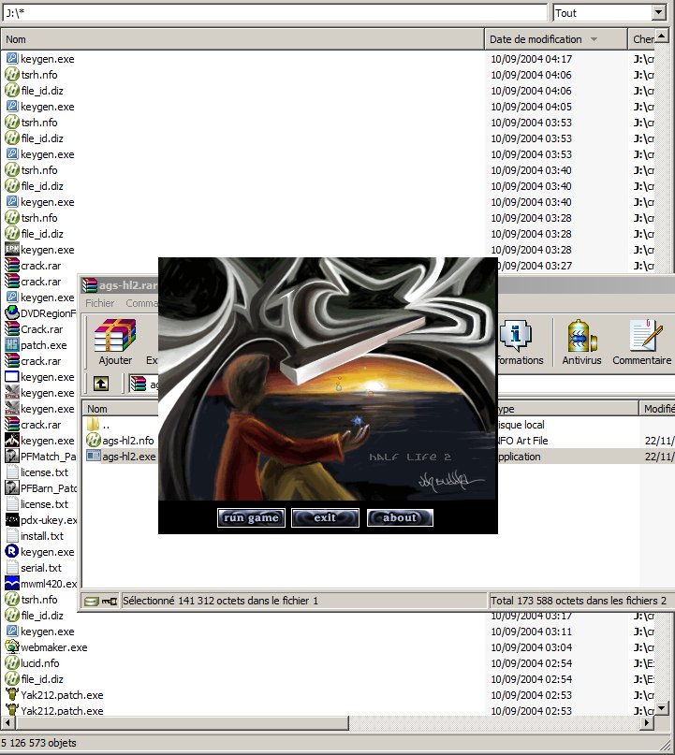The image size is (675, 755).
Task: Click the horizontal scrollbar left arrow
Action: [x=7, y=722]
